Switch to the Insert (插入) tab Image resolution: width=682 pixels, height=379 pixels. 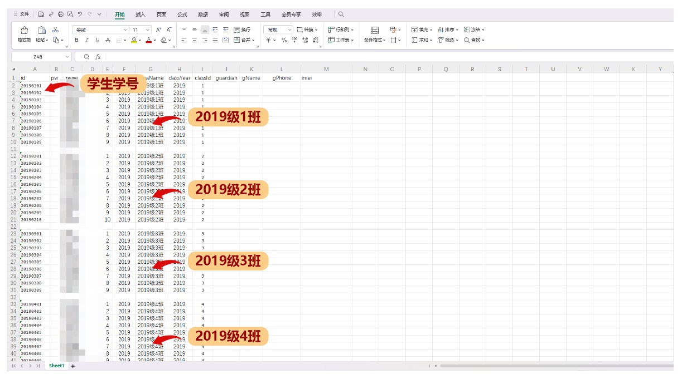tap(141, 14)
